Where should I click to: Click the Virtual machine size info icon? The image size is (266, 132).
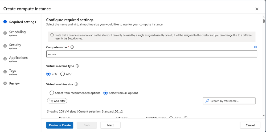tap(76, 84)
